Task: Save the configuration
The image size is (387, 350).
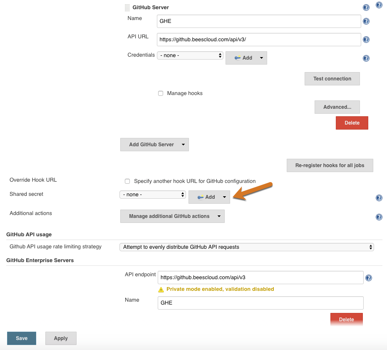Action: (x=22, y=338)
